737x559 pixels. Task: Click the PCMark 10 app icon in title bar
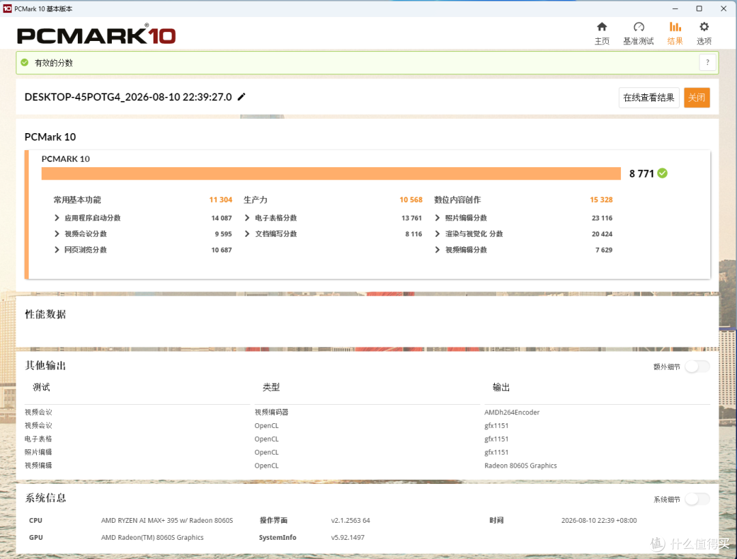click(7, 8)
